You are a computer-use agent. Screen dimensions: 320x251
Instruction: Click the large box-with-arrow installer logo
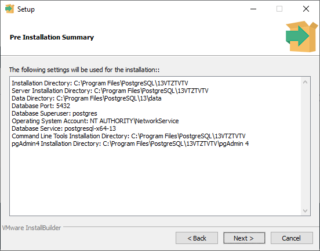point(301,37)
